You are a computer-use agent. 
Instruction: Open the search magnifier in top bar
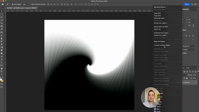coord(192,4)
